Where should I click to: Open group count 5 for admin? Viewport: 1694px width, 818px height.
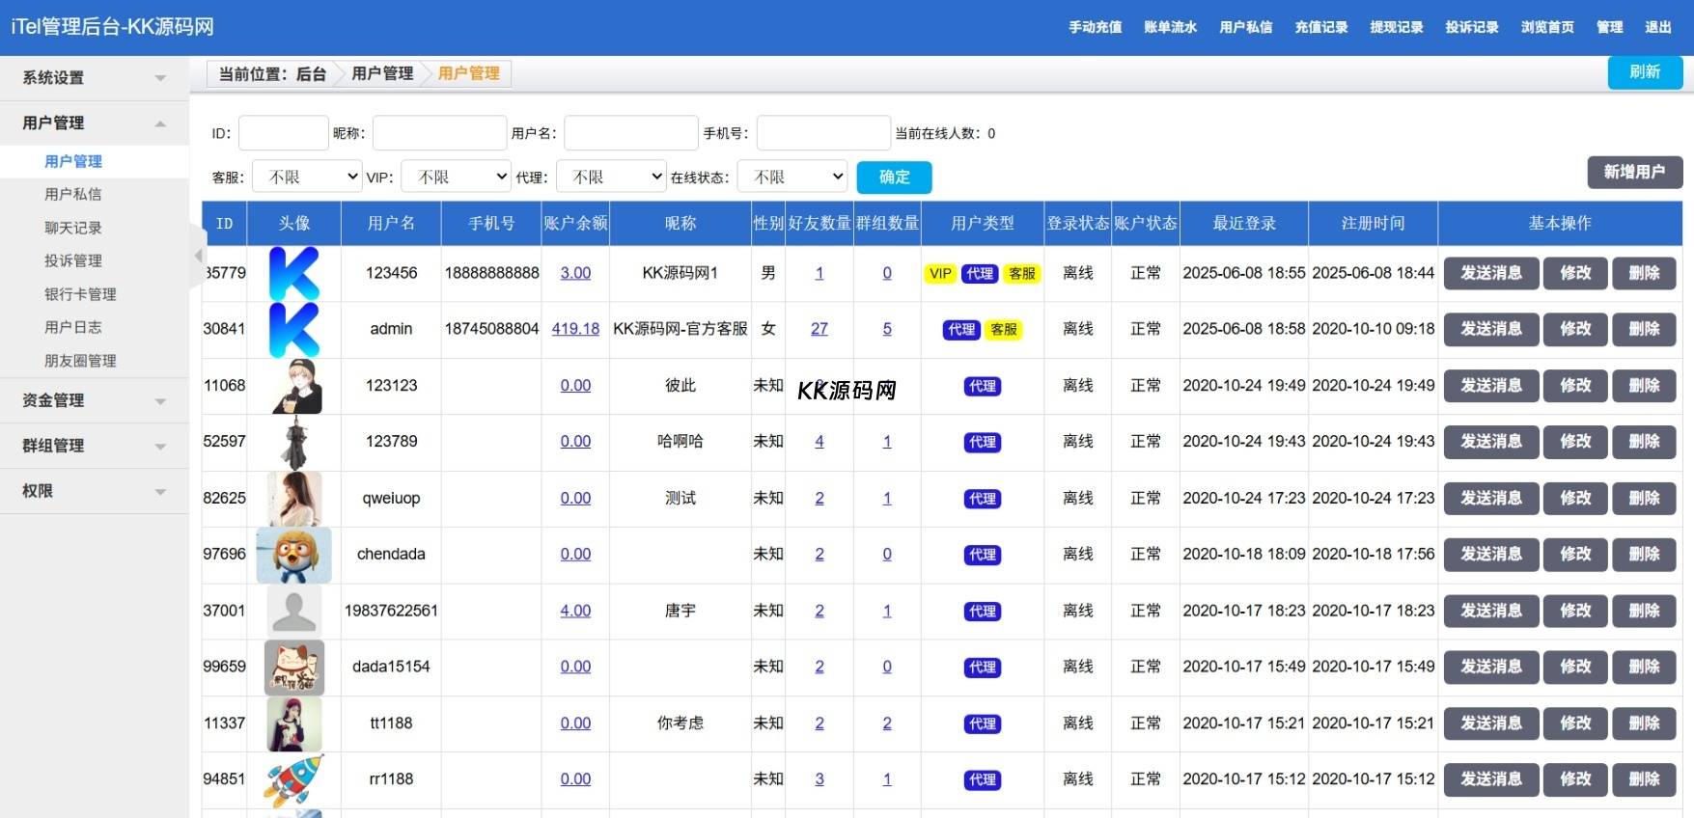pyautogui.click(x=887, y=329)
